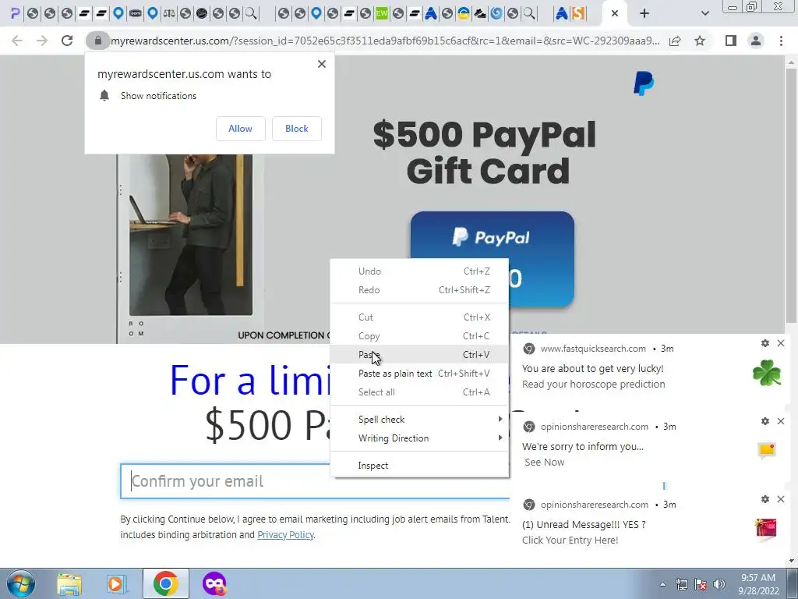Open Windows Media Player from taskbar
Image resolution: width=798 pixels, height=599 pixels.
coord(117,583)
